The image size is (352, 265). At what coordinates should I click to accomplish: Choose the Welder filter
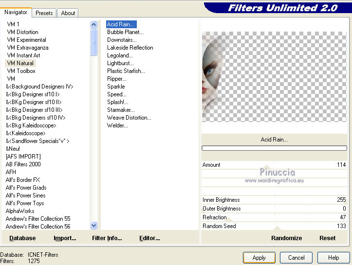[x=117, y=125]
